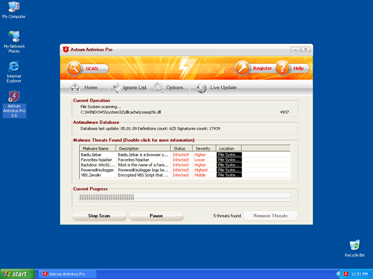This screenshot has width=373, height=279.
Task: Click the red shield system tray icon
Action: [347, 274]
